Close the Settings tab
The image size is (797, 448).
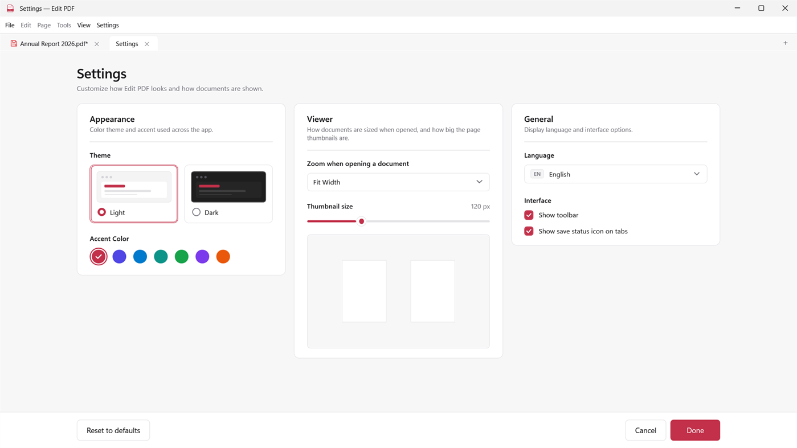coord(147,44)
